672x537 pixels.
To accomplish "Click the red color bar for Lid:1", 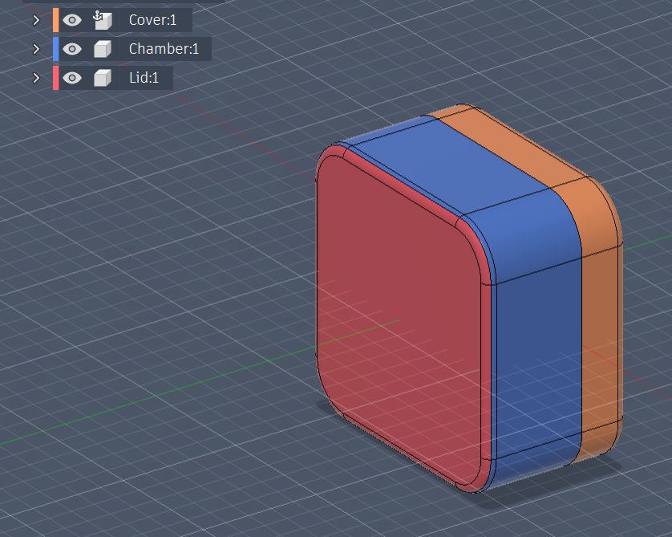I will point(55,78).
